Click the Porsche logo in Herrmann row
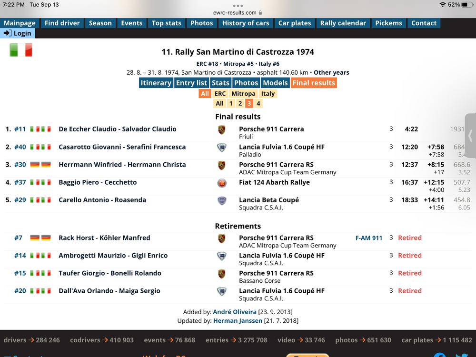 click(x=222, y=165)
